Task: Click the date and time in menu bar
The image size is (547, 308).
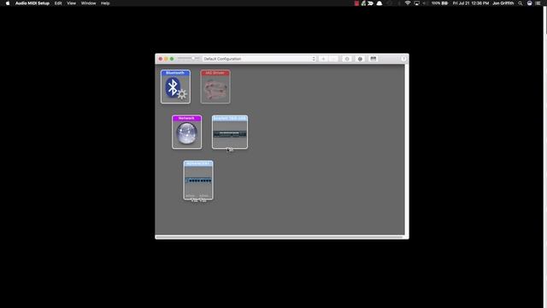Action: (x=471, y=3)
